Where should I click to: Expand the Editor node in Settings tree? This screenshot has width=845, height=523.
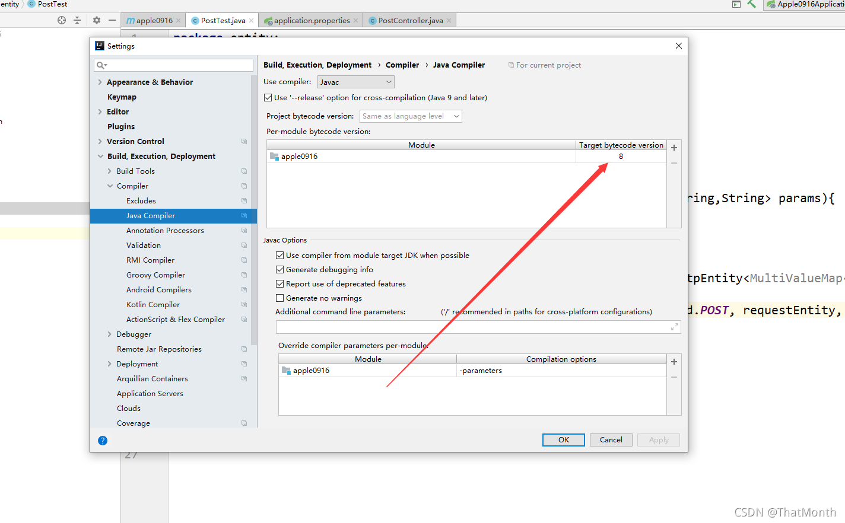(101, 111)
